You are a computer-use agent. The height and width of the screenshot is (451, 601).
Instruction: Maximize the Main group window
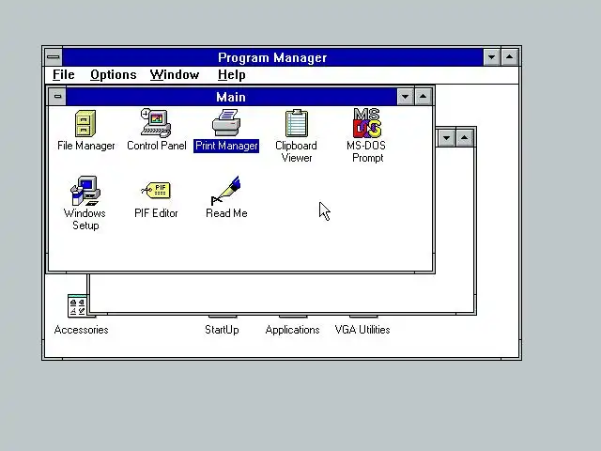424,97
